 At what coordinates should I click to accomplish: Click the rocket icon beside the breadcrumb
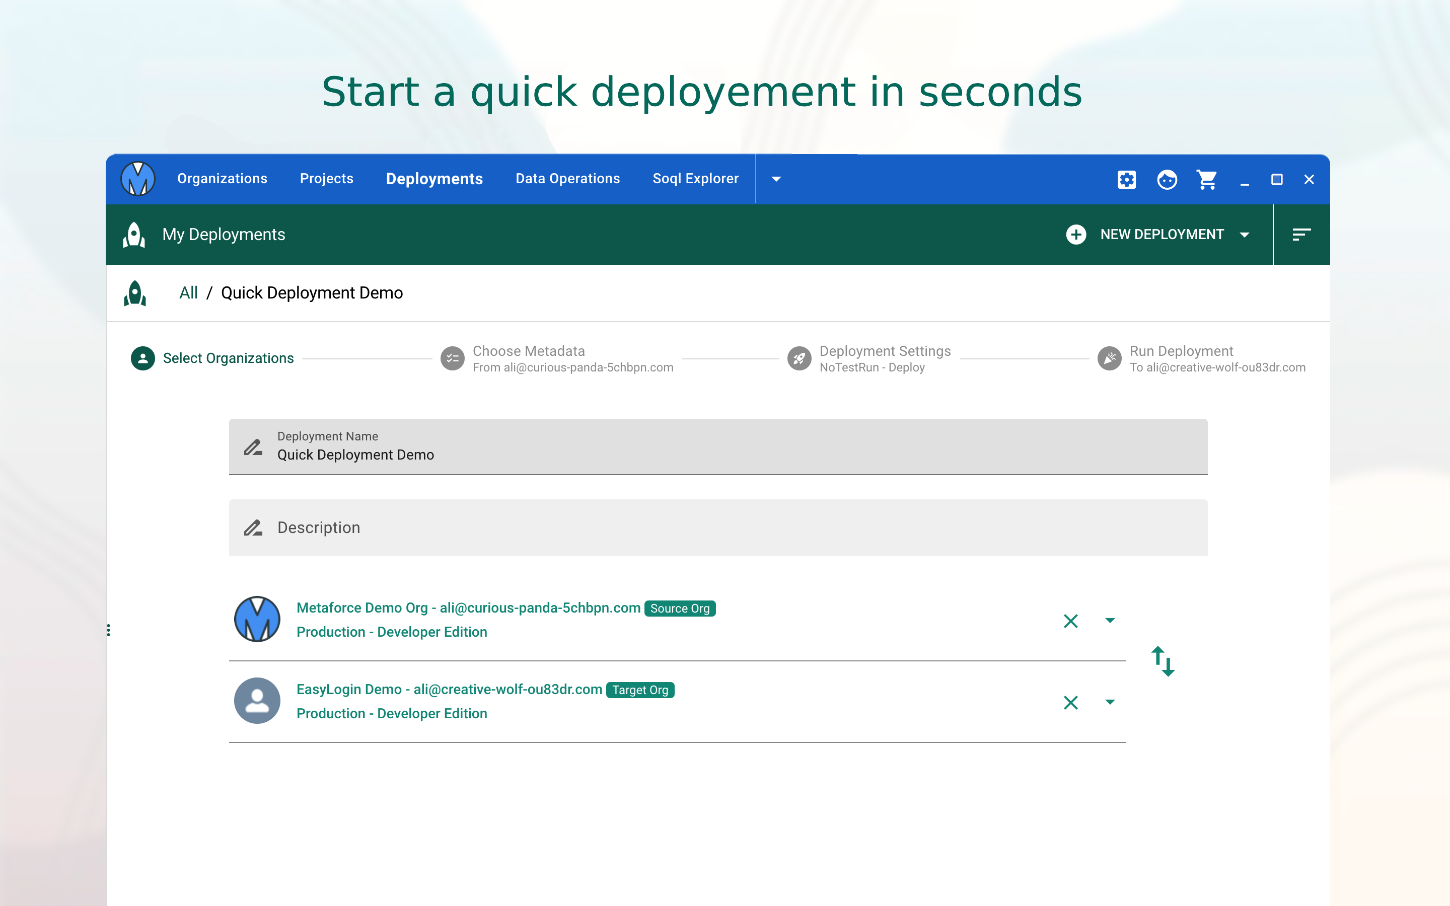click(135, 293)
